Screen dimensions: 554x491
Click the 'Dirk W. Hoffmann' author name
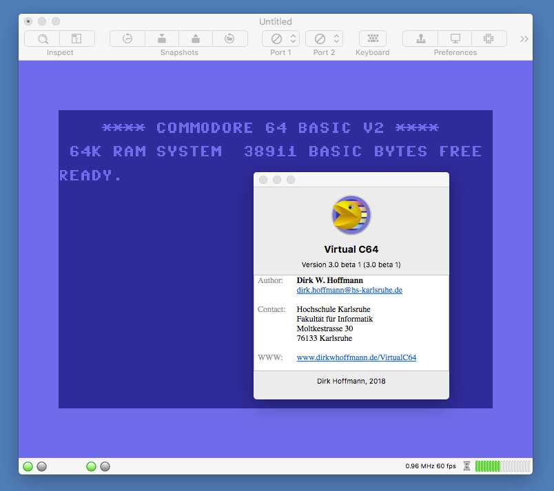coord(329,280)
